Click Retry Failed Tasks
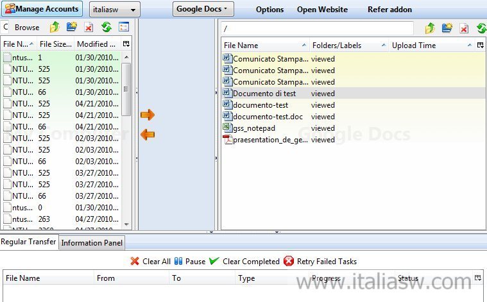Viewport: 487px width, 302px height. click(x=320, y=262)
